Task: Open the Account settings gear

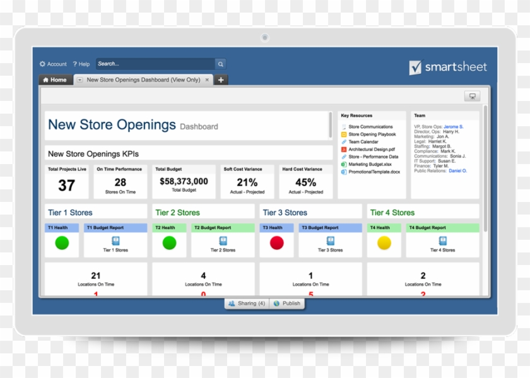Action: (43, 64)
